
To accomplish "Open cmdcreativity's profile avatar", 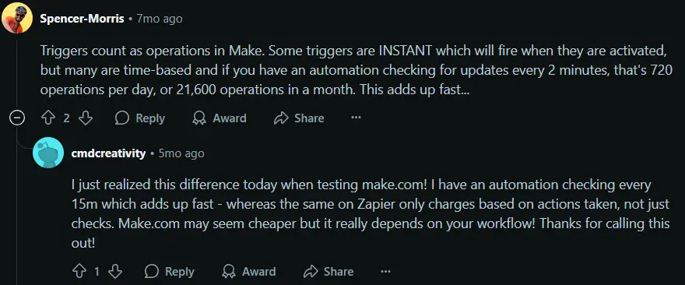I will tap(48, 153).
